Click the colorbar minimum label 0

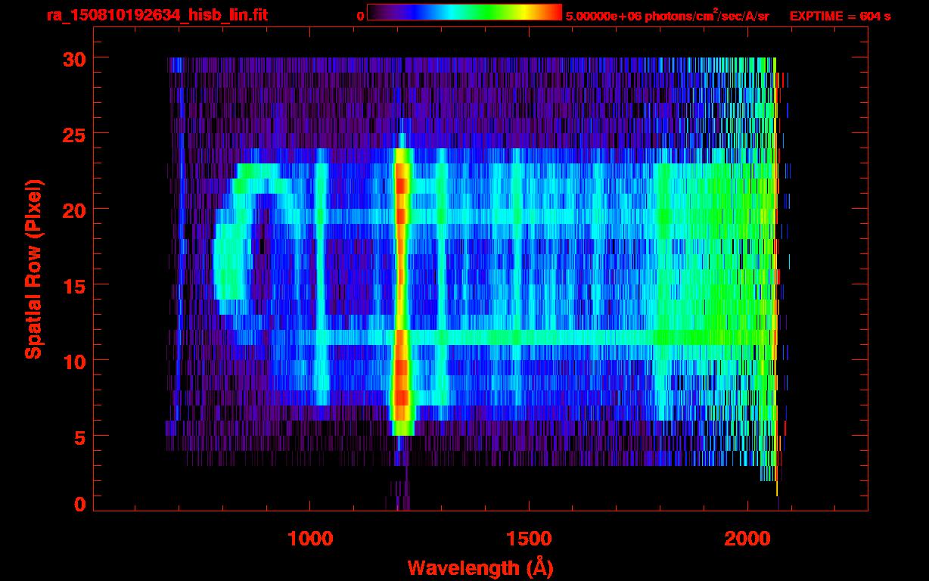click(x=360, y=17)
